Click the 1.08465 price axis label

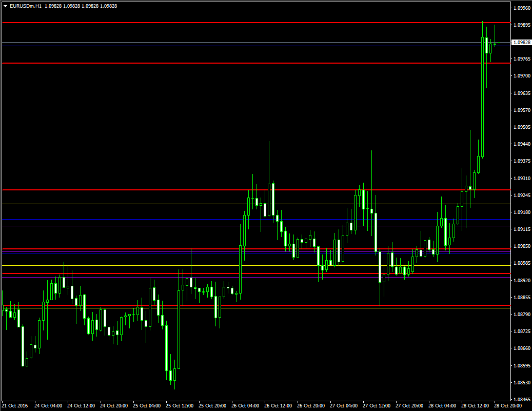tap(522, 400)
